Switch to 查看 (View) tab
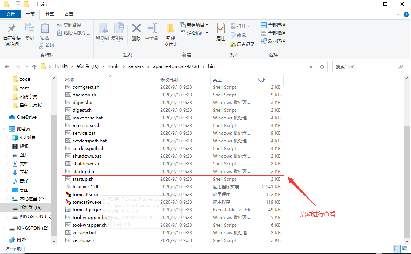This screenshot has height=254, width=411. click(x=69, y=15)
